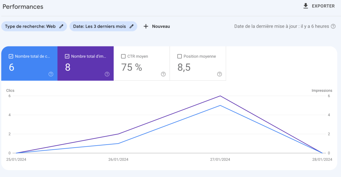This screenshot has height=177, width=341.
Task: Enable the CTR moyen checkbox
Action: [124, 56]
